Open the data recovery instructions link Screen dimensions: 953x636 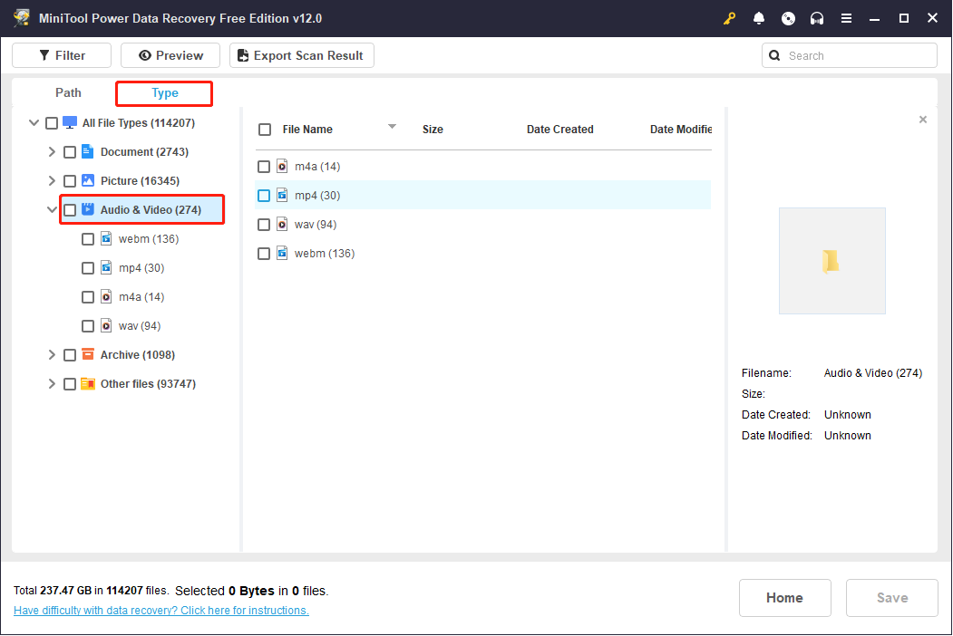(161, 611)
